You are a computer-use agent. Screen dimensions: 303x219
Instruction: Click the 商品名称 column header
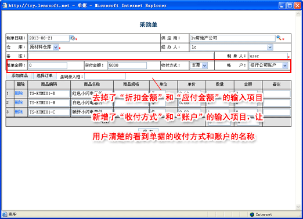point(92,85)
